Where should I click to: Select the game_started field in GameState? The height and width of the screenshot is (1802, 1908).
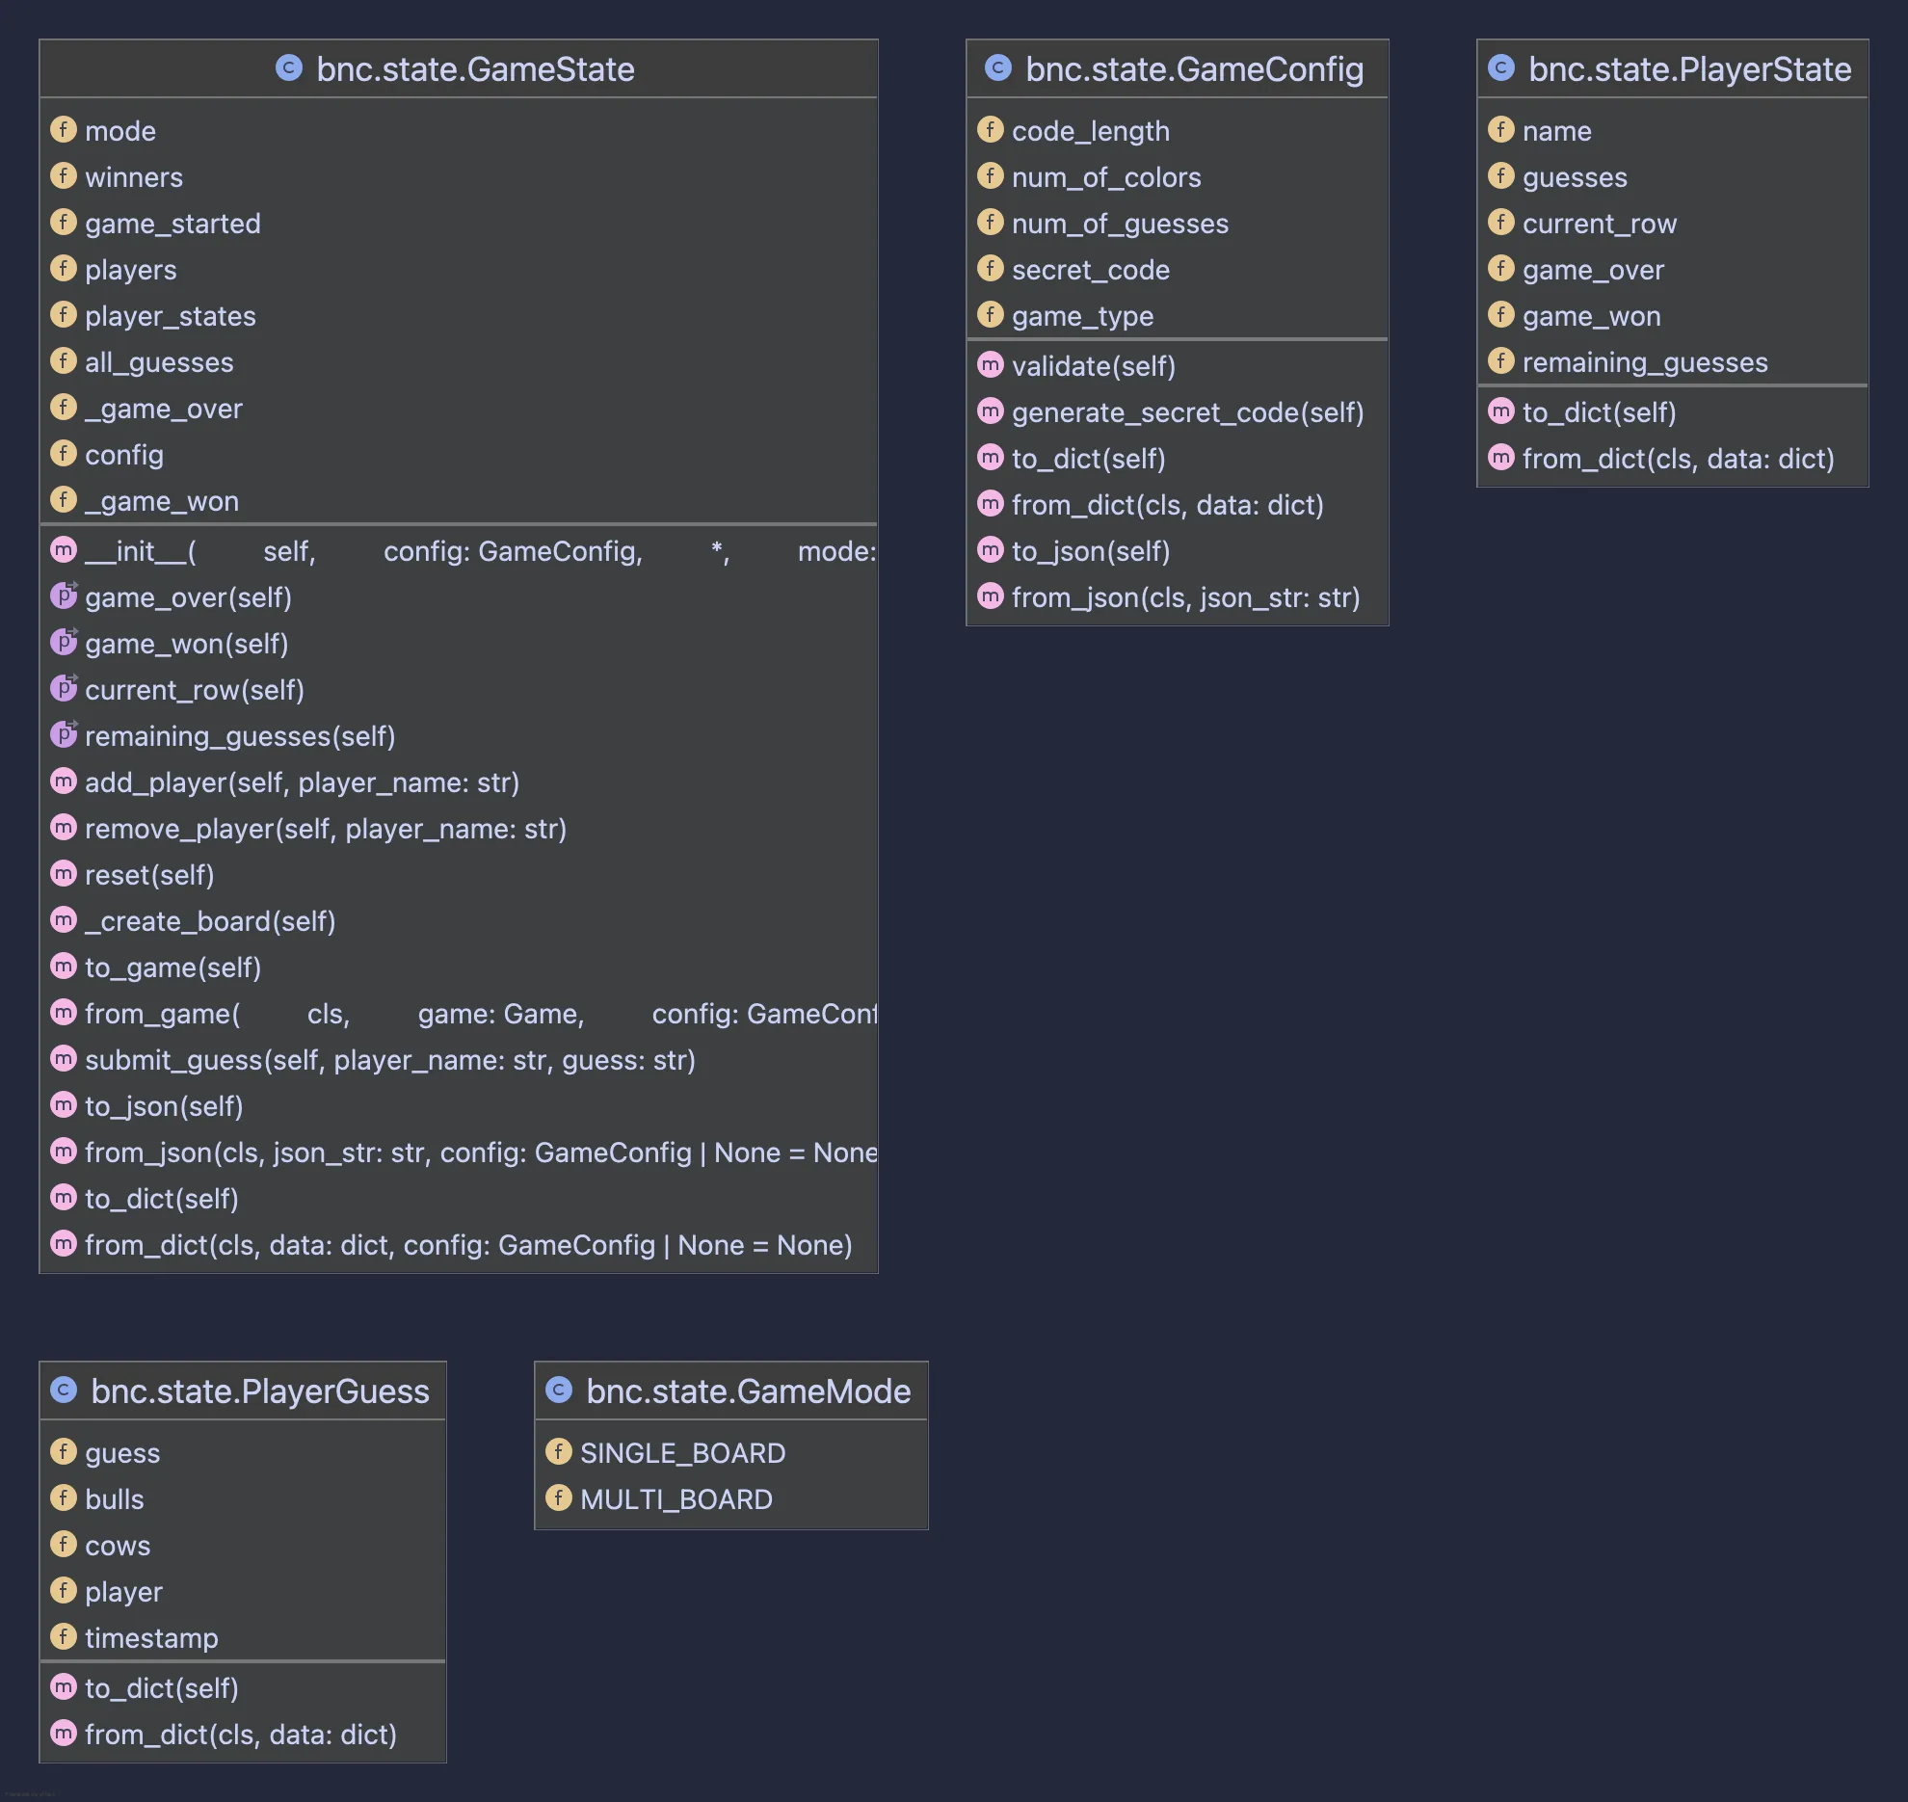172,224
